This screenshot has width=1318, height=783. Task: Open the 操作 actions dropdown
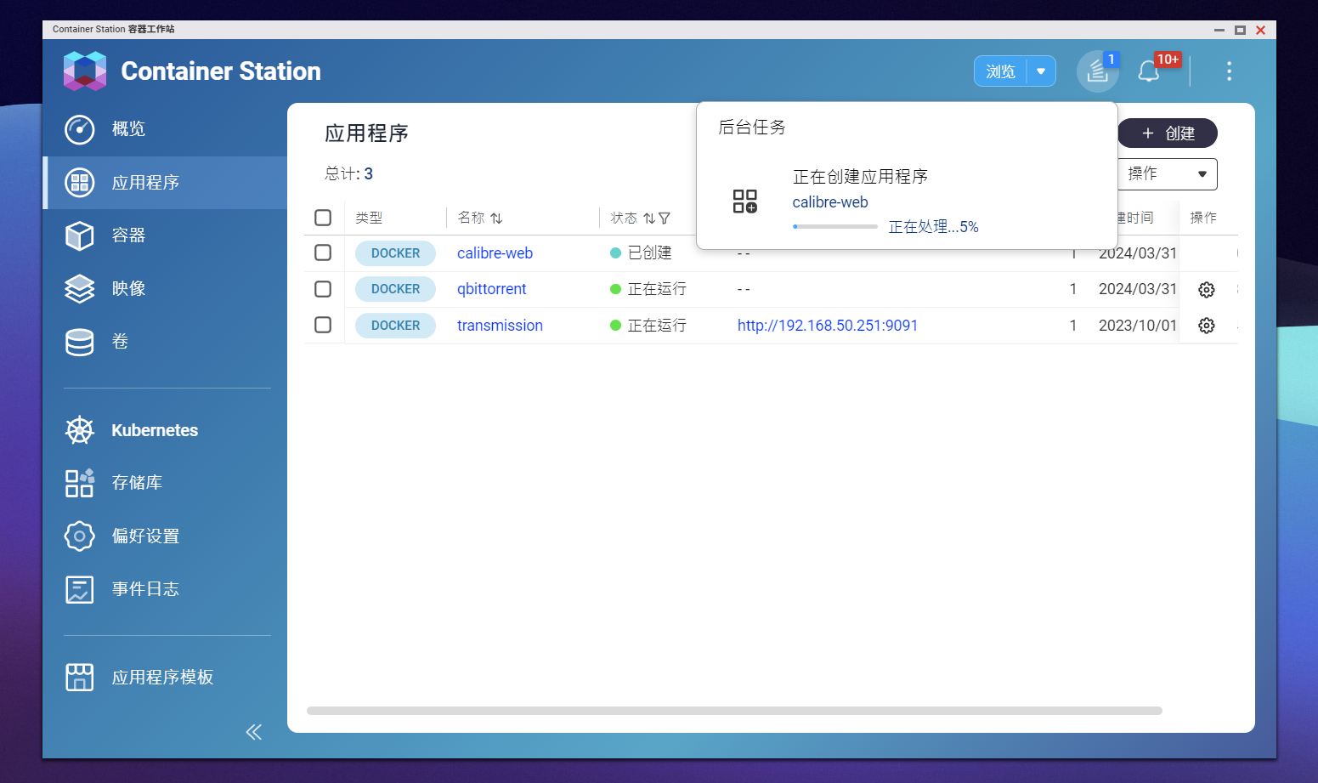point(1167,174)
